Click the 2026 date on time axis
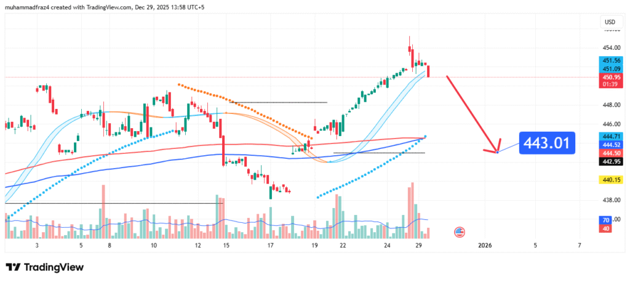This screenshot has height=282, width=630. 485,246
